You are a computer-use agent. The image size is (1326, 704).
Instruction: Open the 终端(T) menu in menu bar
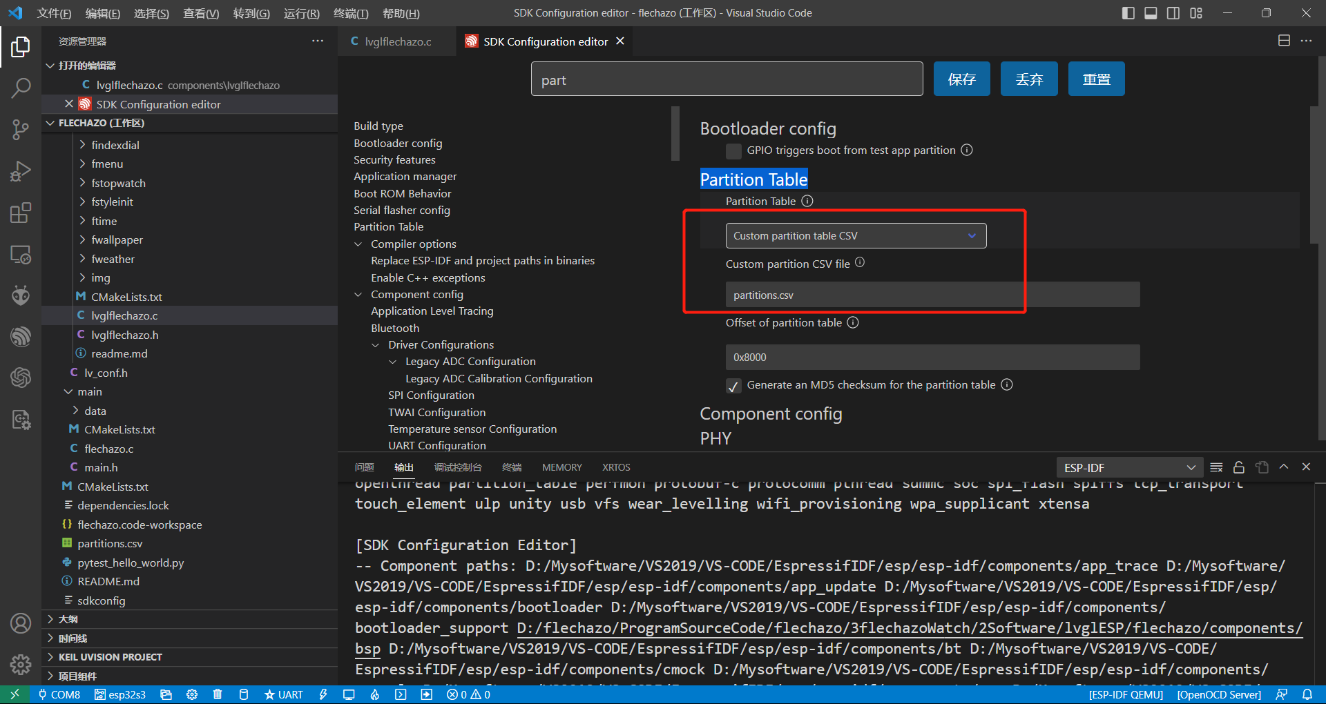tap(351, 13)
